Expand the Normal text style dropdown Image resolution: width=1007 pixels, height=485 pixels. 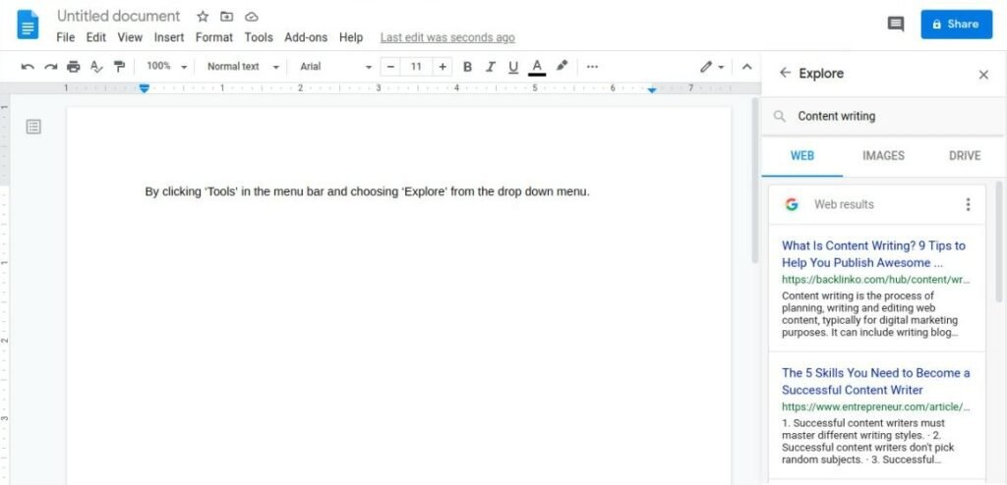243,67
